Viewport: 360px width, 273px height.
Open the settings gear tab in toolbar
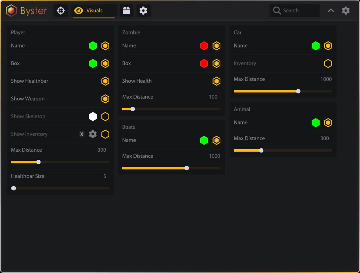click(x=143, y=11)
